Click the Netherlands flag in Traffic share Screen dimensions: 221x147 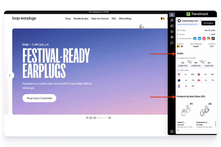[x=179, y=86]
